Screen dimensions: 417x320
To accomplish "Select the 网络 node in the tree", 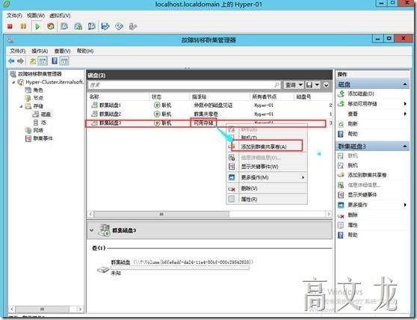I will tap(38, 130).
